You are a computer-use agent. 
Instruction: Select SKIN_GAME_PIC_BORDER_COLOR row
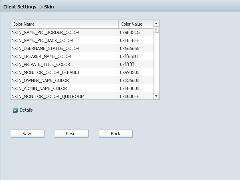(x=82, y=32)
